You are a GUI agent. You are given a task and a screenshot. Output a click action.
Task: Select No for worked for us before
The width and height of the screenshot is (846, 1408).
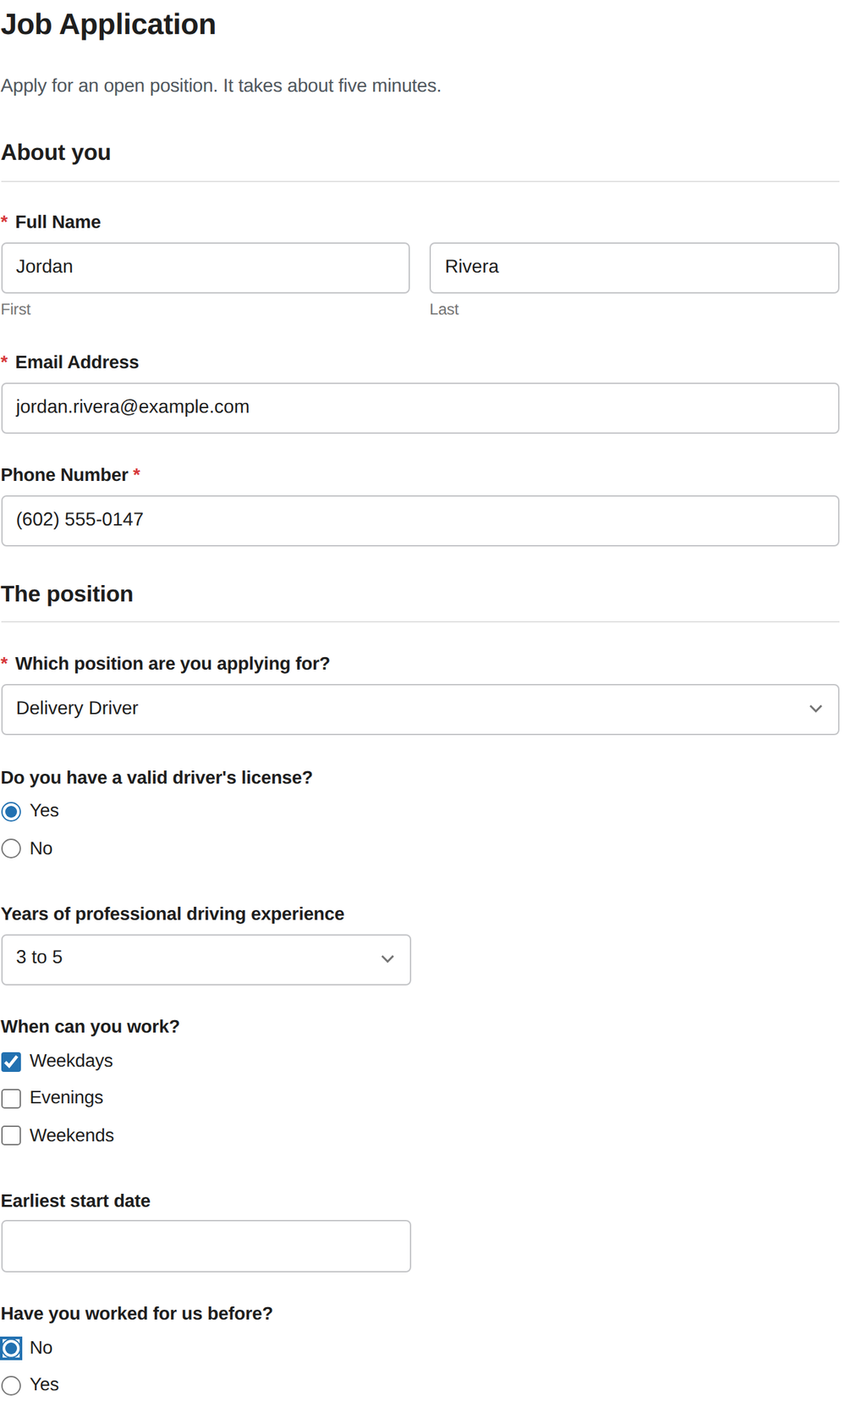tap(11, 1348)
